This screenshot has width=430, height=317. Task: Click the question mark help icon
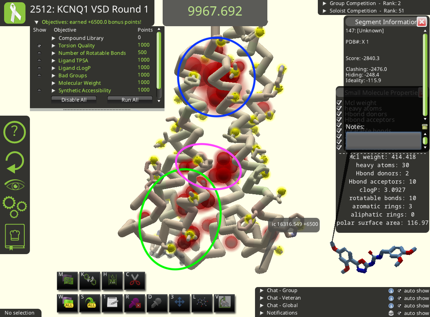click(x=15, y=132)
